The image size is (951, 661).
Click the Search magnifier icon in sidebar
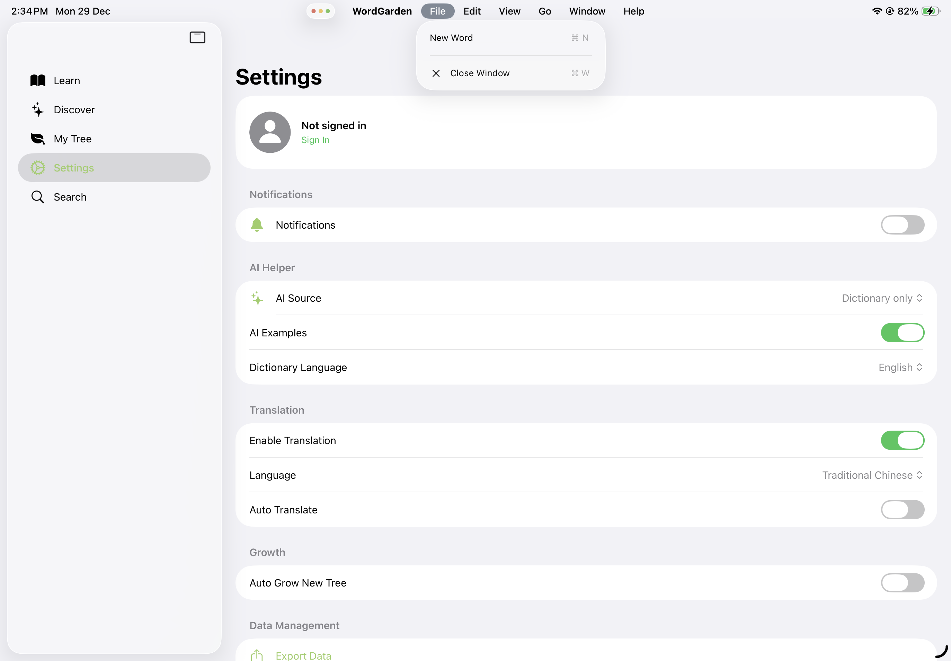pos(38,197)
